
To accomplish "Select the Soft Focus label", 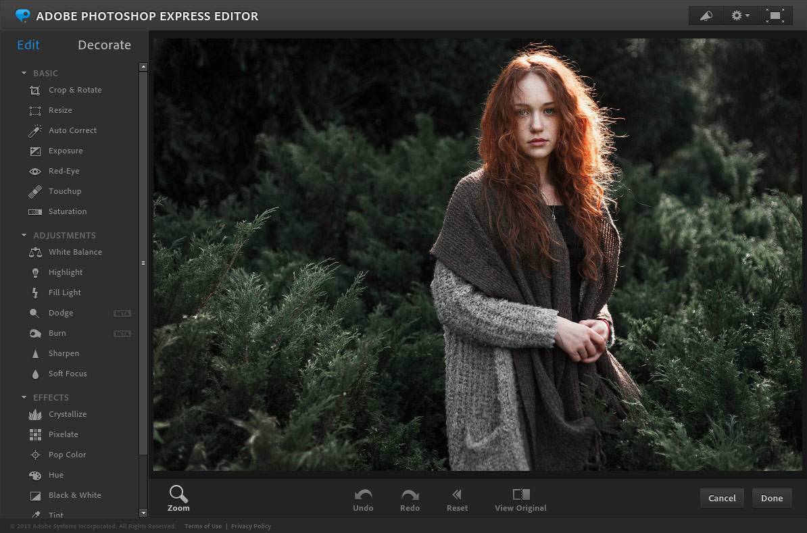I will [68, 374].
